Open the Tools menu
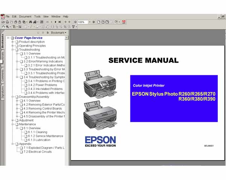 click(x=37, y=16)
